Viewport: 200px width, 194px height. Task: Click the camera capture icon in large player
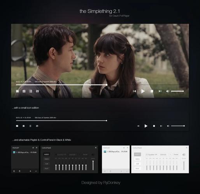coord(24,91)
